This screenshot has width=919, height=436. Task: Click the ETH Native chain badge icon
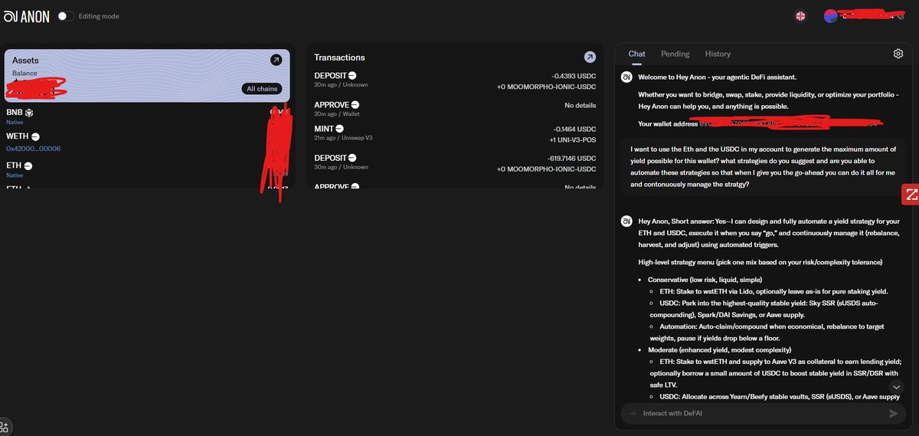(x=28, y=166)
